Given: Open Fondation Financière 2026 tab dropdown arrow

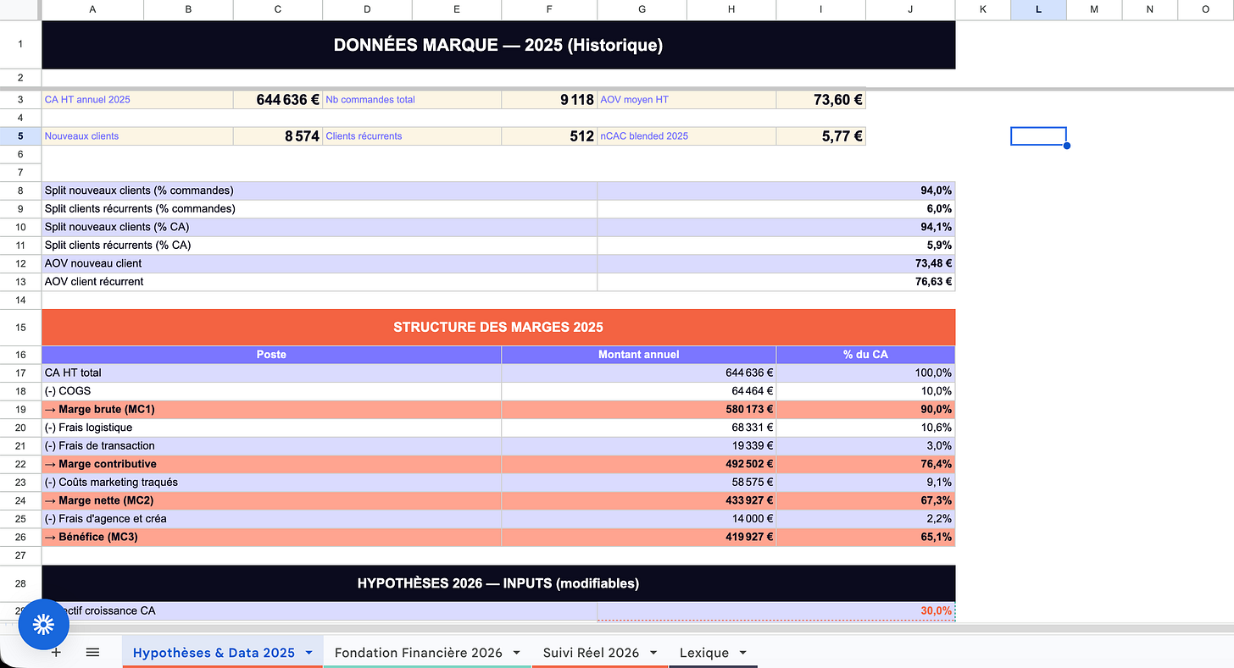Looking at the screenshot, I should 516,653.
